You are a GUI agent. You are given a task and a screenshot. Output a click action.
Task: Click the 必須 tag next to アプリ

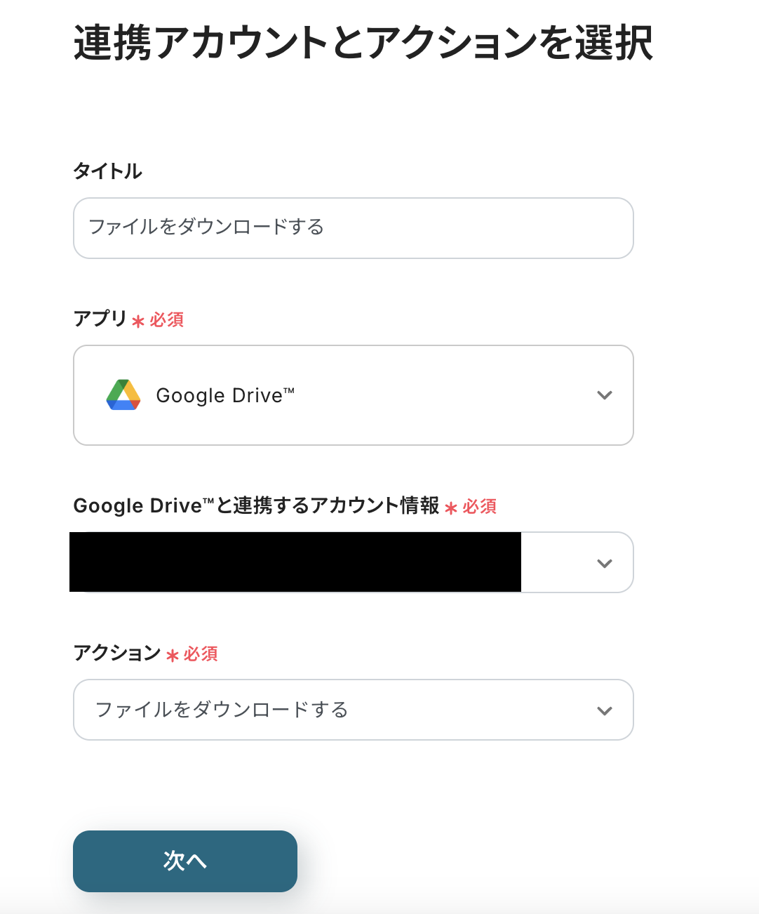167,320
